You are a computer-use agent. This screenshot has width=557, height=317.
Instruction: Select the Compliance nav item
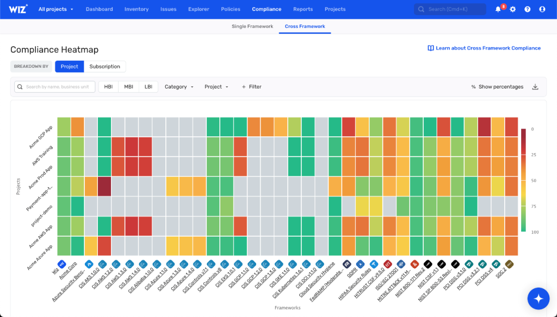[267, 9]
